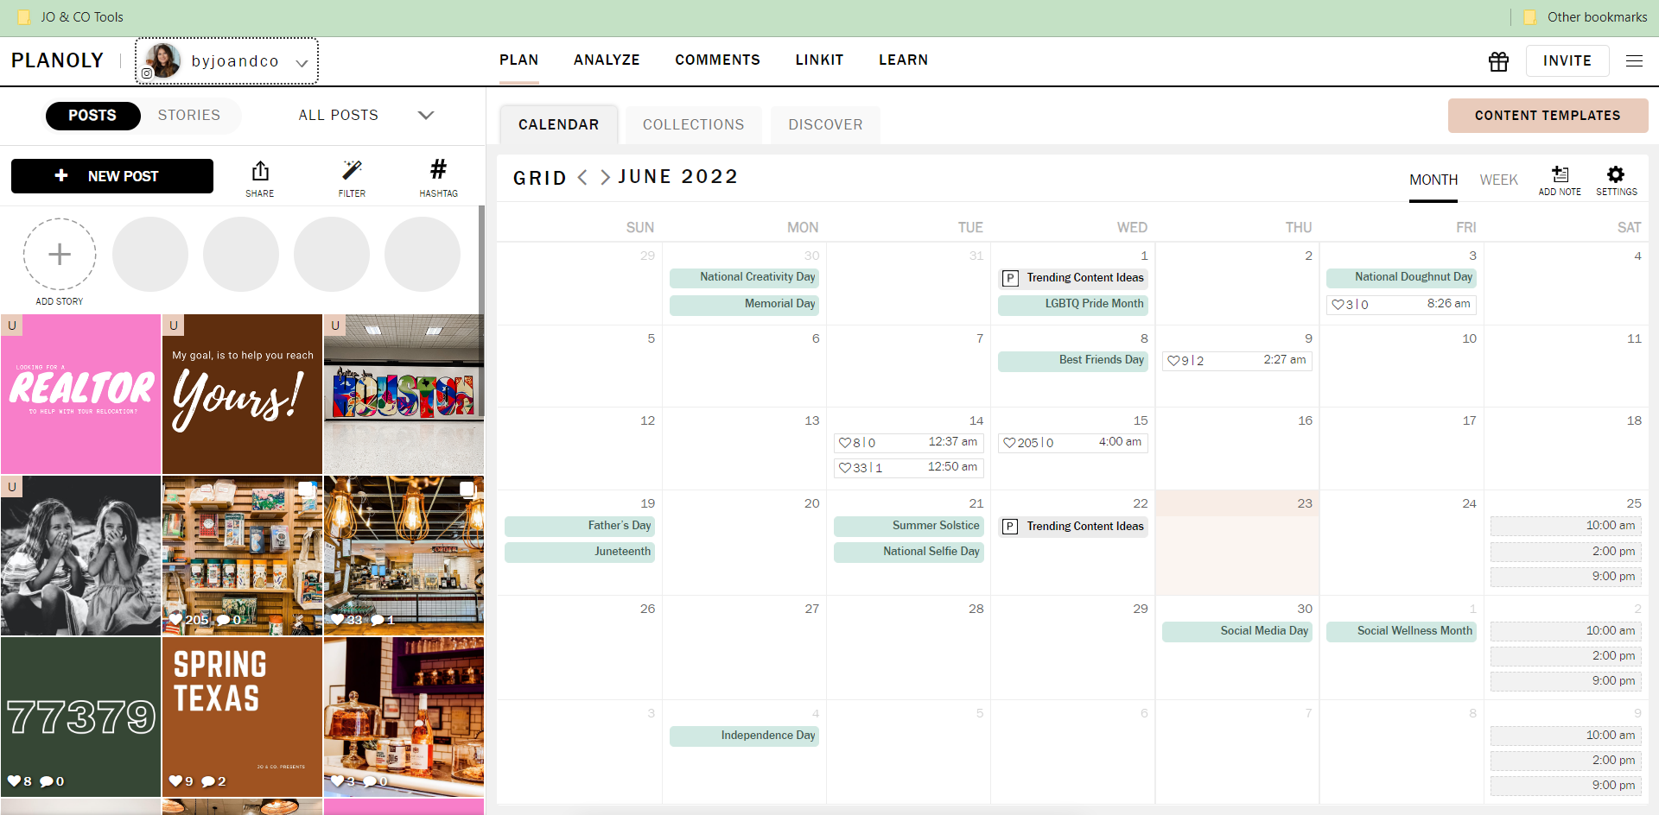Click the plus icon in New Post button
The image size is (1659, 815).
(x=61, y=176)
